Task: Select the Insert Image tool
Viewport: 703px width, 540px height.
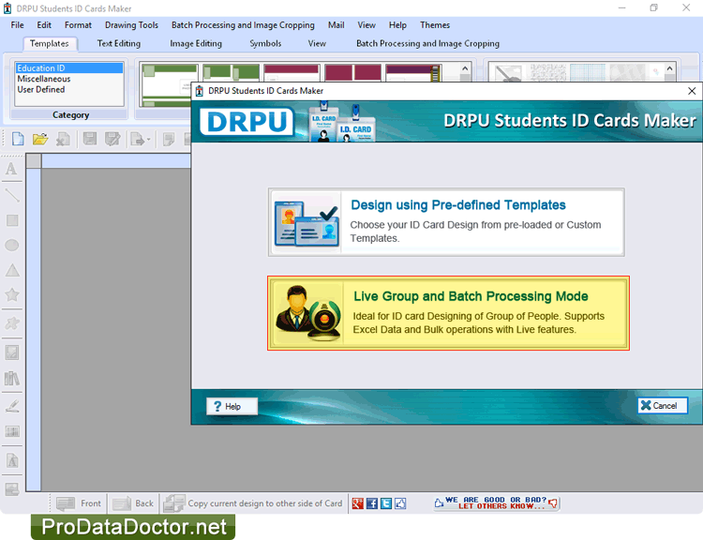Action: (x=11, y=352)
